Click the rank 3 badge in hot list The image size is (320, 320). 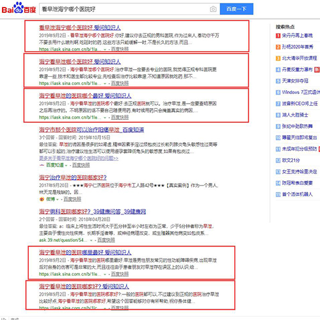coord(278,58)
